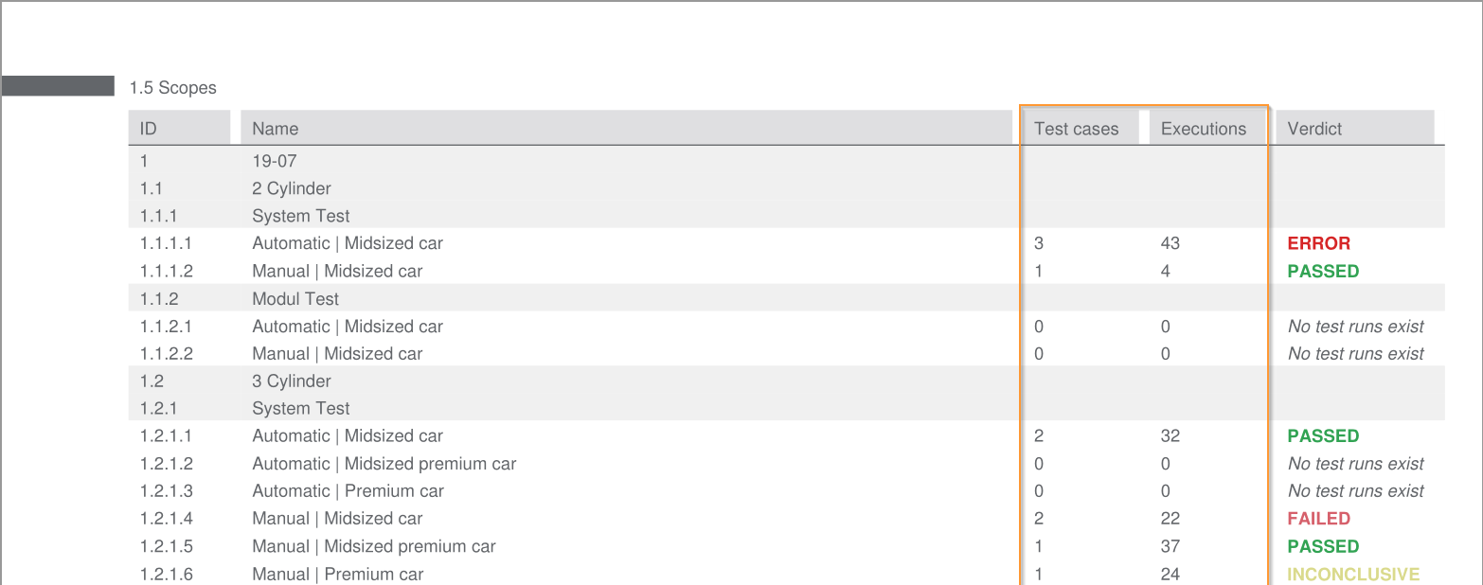The width and height of the screenshot is (1483, 585).
Task: Select the 3 Cylinder scope row
Action: pos(292,381)
